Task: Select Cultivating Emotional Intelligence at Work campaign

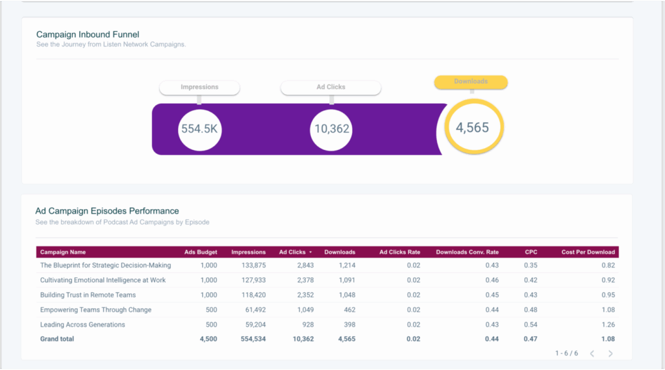Action: point(103,280)
